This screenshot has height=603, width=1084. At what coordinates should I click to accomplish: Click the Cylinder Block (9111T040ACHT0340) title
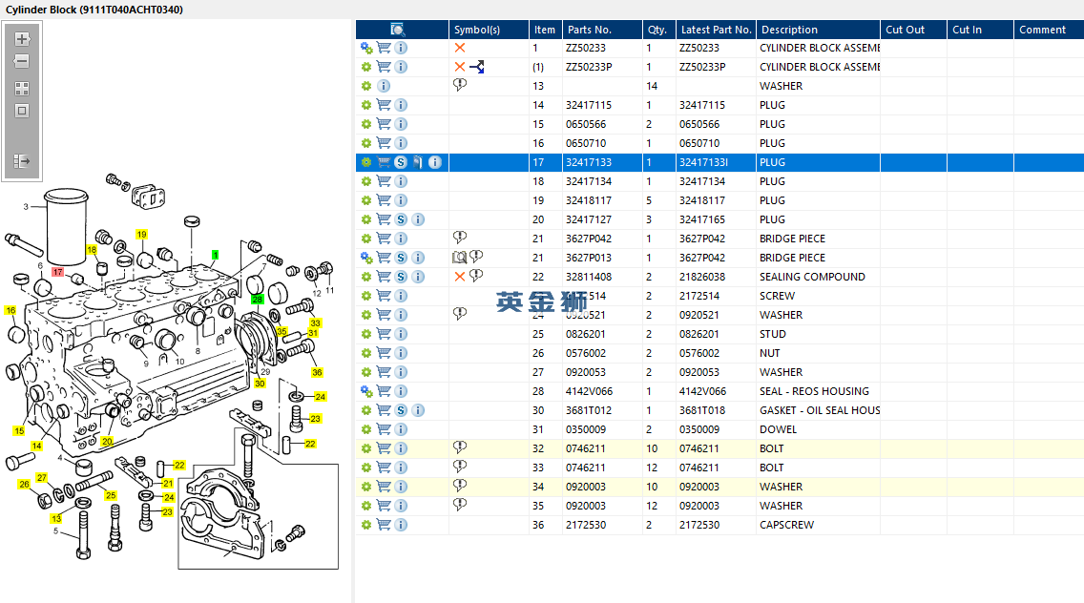(x=94, y=10)
